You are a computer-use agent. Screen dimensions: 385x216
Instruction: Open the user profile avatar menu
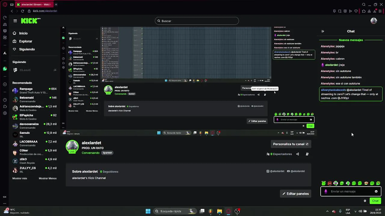click(374, 21)
